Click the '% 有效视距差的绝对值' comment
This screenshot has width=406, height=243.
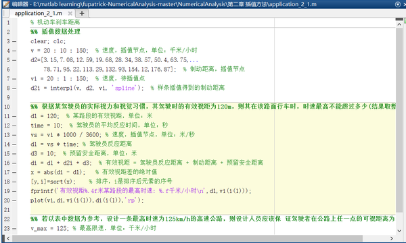tap(126, 172)
